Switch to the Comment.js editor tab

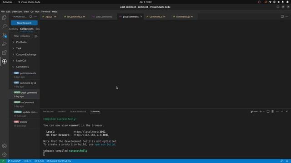point(156,17)
